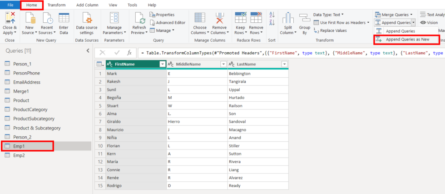Viewport: 445px width, 194px height.
Task: Open the Data Type: Text dropdown
Action: 328,15
